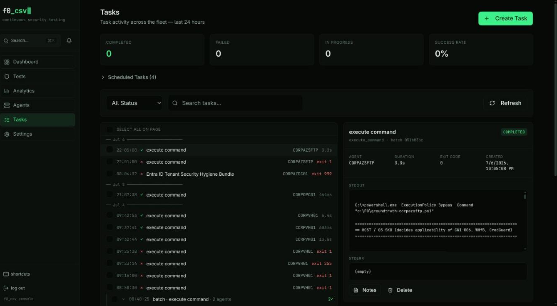Delete the selected task
Viewport: 557px width, 306px height.
[400, 290]
